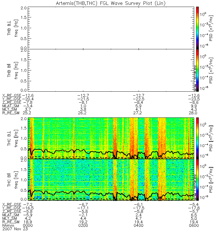Click Y_RE_GSE value -21.5

click(x=83, y=99)
